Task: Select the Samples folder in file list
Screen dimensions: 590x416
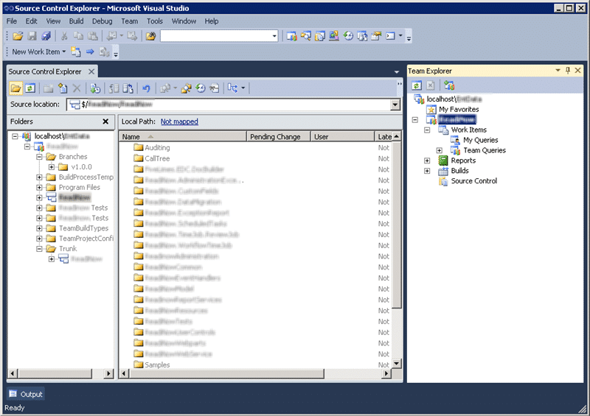Action: (x=157, y=365)
